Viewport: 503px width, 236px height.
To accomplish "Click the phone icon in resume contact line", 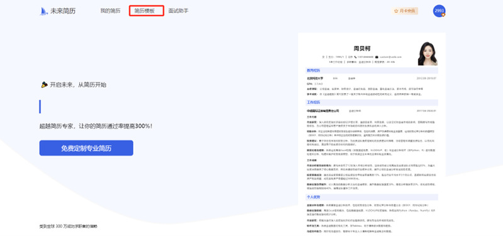I will tap(356, 57).
